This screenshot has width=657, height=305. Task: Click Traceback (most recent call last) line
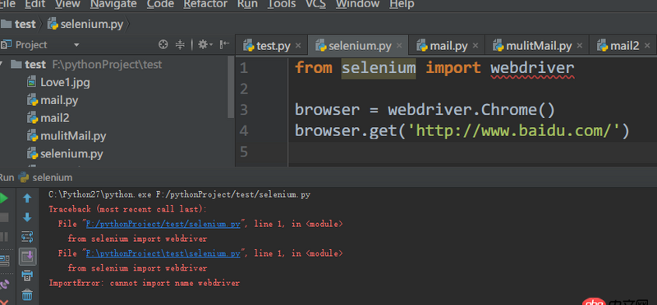tap(128, 209)
